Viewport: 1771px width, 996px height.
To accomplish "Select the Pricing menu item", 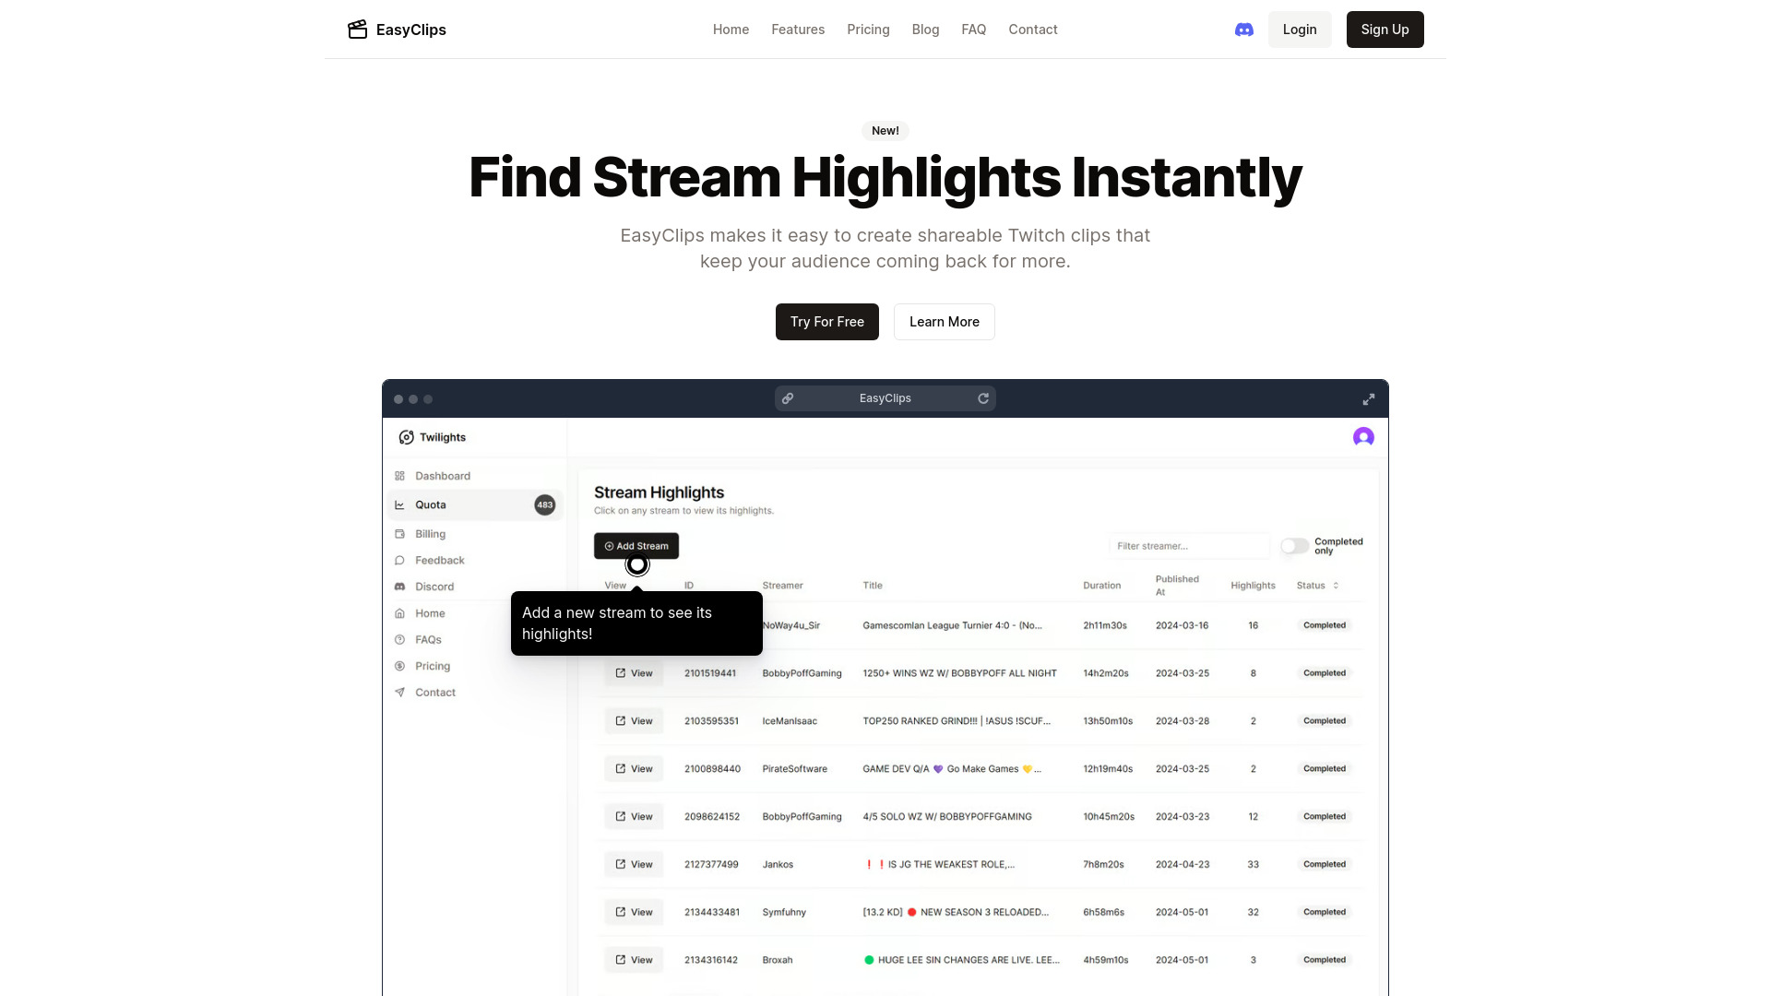I will tap(869, 30).
